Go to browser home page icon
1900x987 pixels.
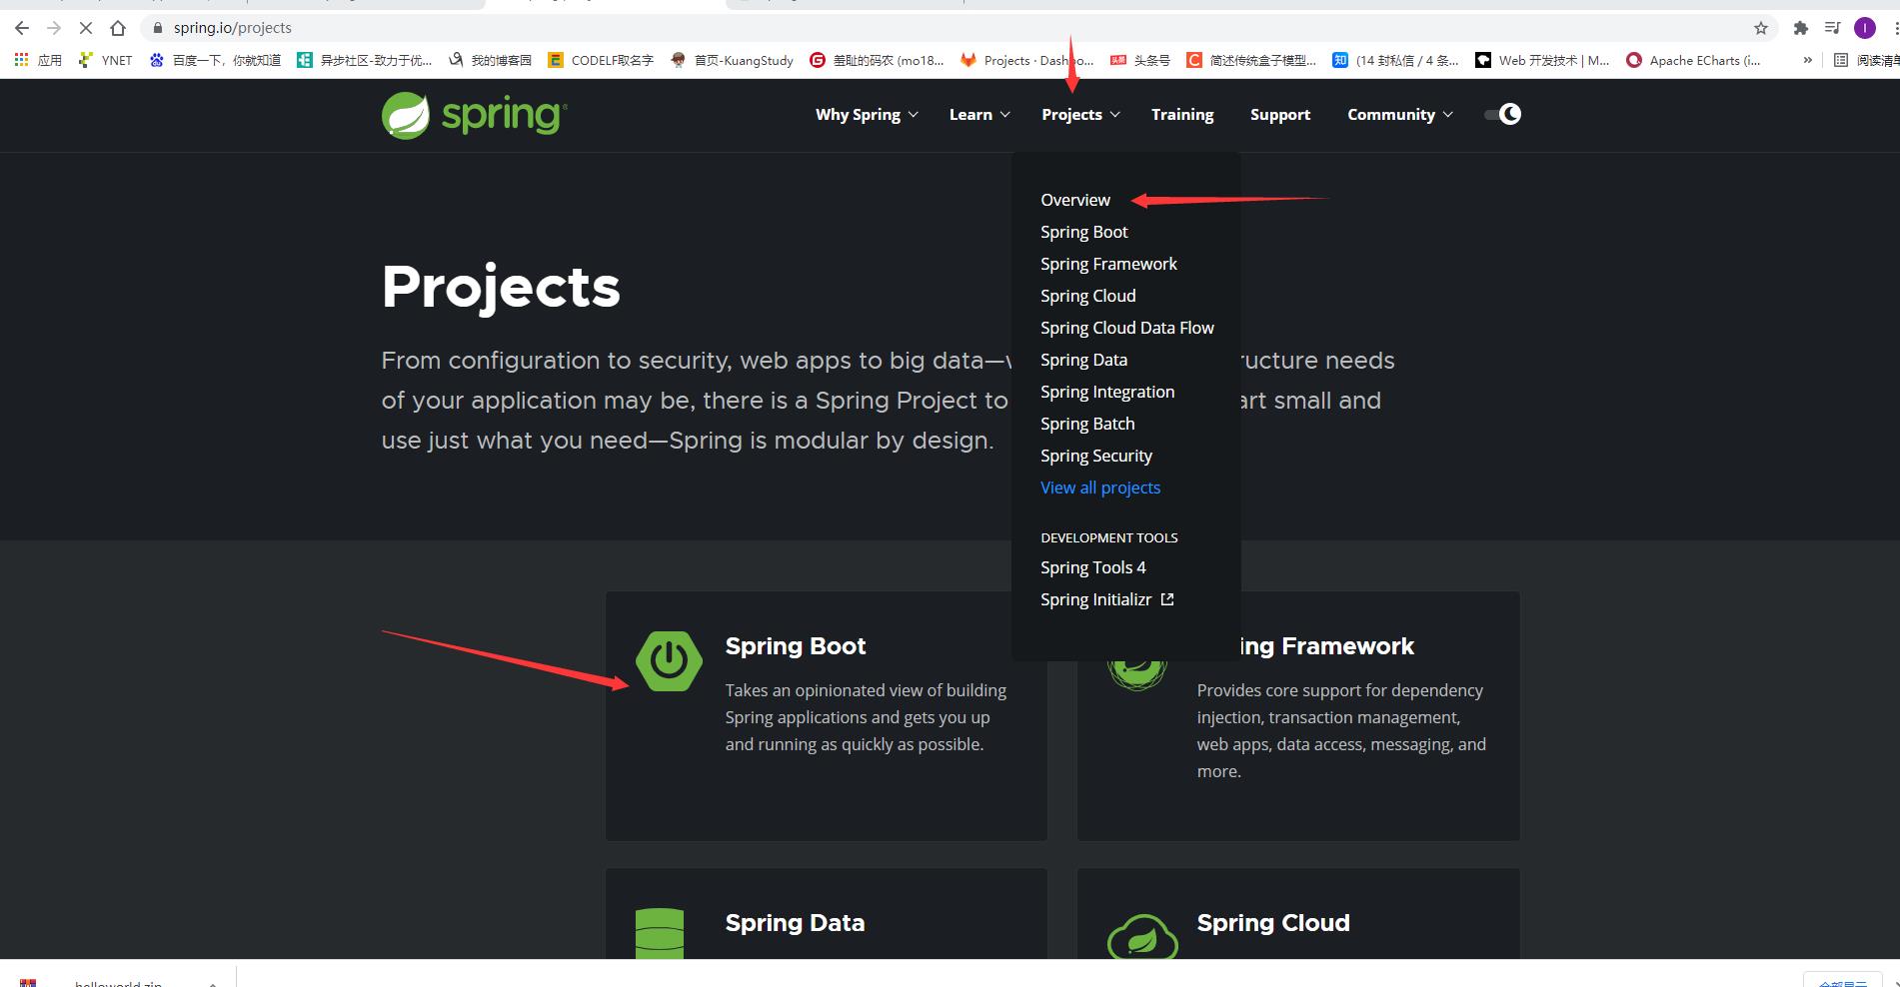[x=118, y=28]
